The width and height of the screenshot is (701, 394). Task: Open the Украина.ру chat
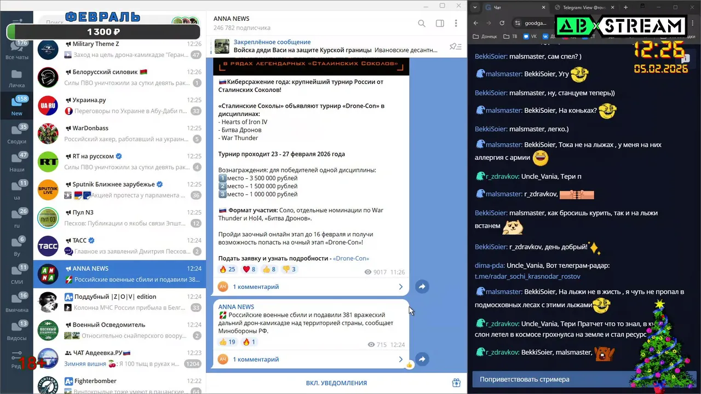pos(119,106)
